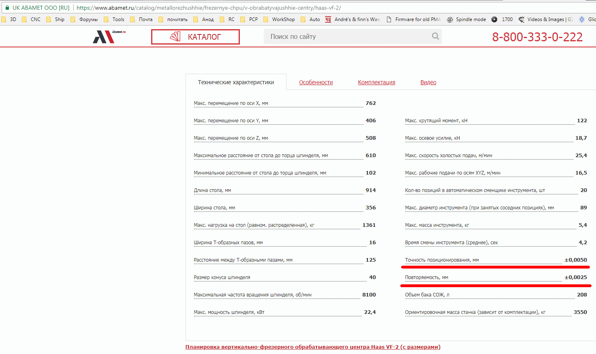This screenshot has width=596, height=354.
Task: Open the PCP bookmarks folder
Action: pyautogui.click(x=249, y=19)
